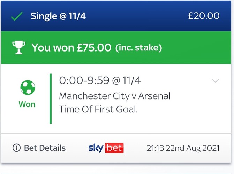
Task: Tap the Time Of First Goal market
Action: pos(98,109)
